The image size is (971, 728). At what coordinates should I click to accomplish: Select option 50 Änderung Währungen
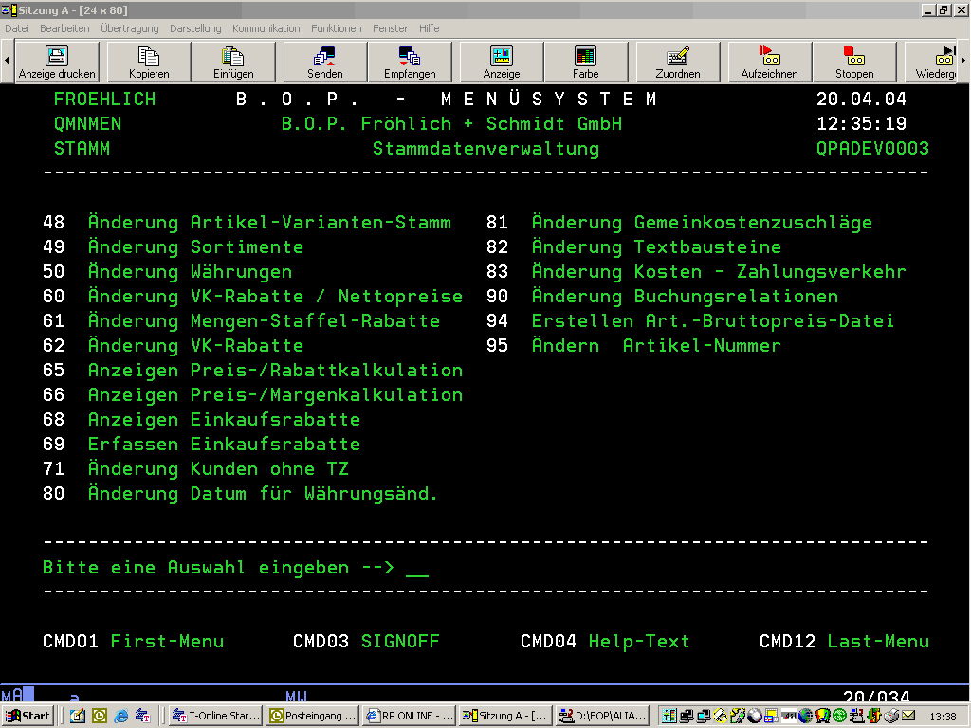167,272
